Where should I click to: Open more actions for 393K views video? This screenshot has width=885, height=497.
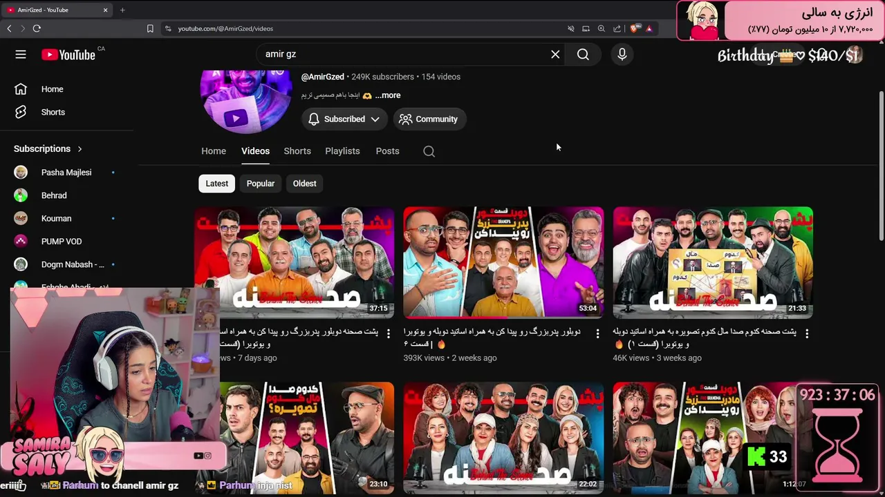click(598, 333)
